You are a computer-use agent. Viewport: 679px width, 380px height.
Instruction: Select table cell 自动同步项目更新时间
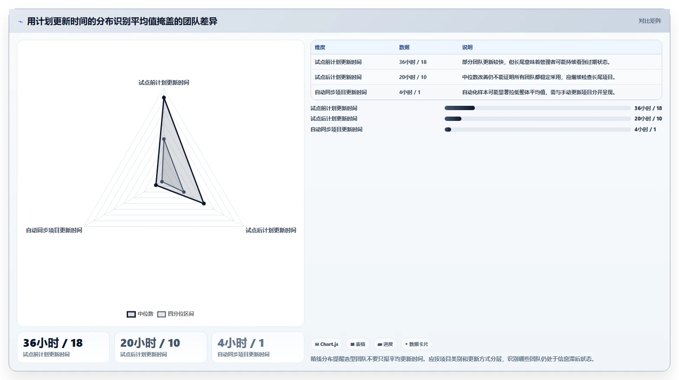tap(341, 92)
